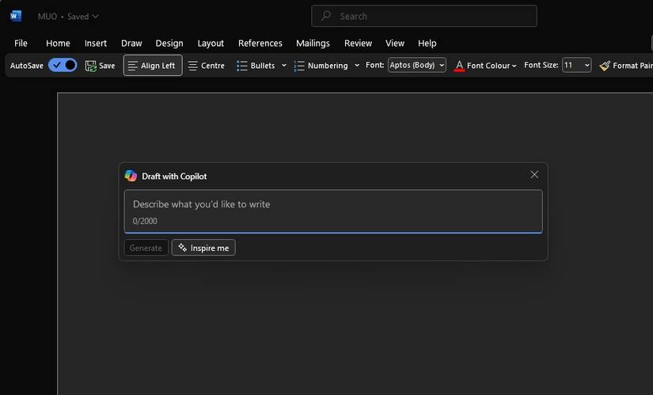The height and width of the screenshot is (395, 653).
Task: Switch to the References tab
Action: [x=260, y=43]
